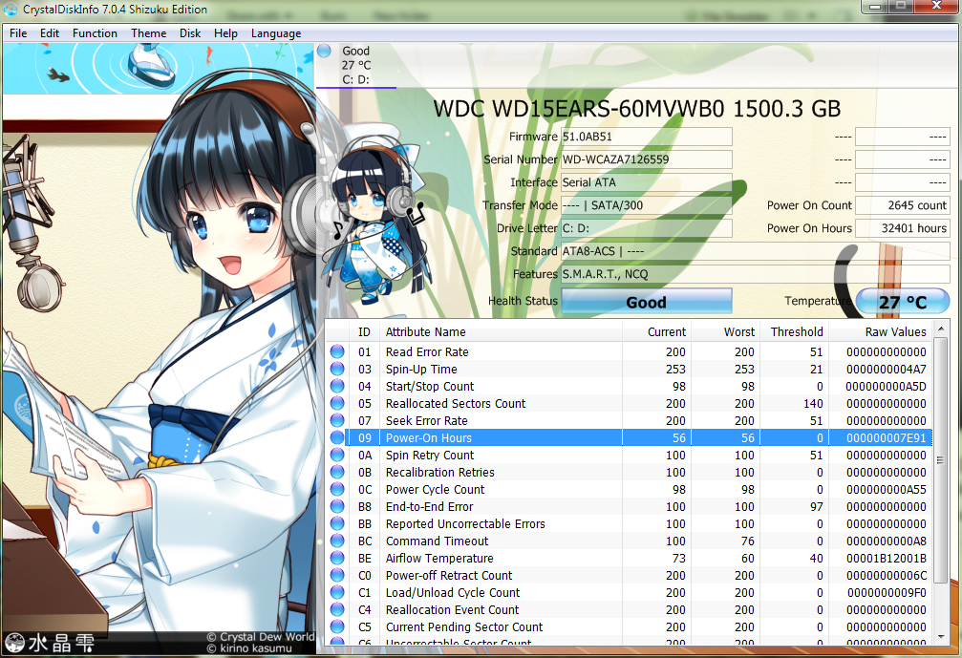Screen dimensions: 962x658
Task: Click status orb for Airflow Temperature
Action: (337, 558)
